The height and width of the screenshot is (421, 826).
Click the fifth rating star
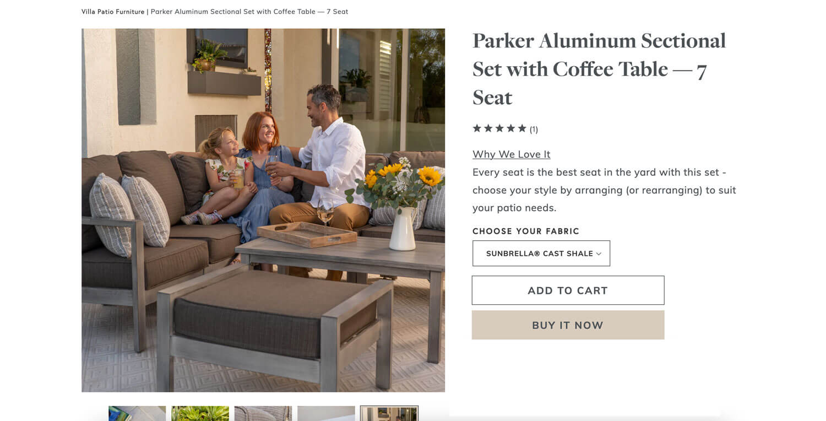coord(522,128)
